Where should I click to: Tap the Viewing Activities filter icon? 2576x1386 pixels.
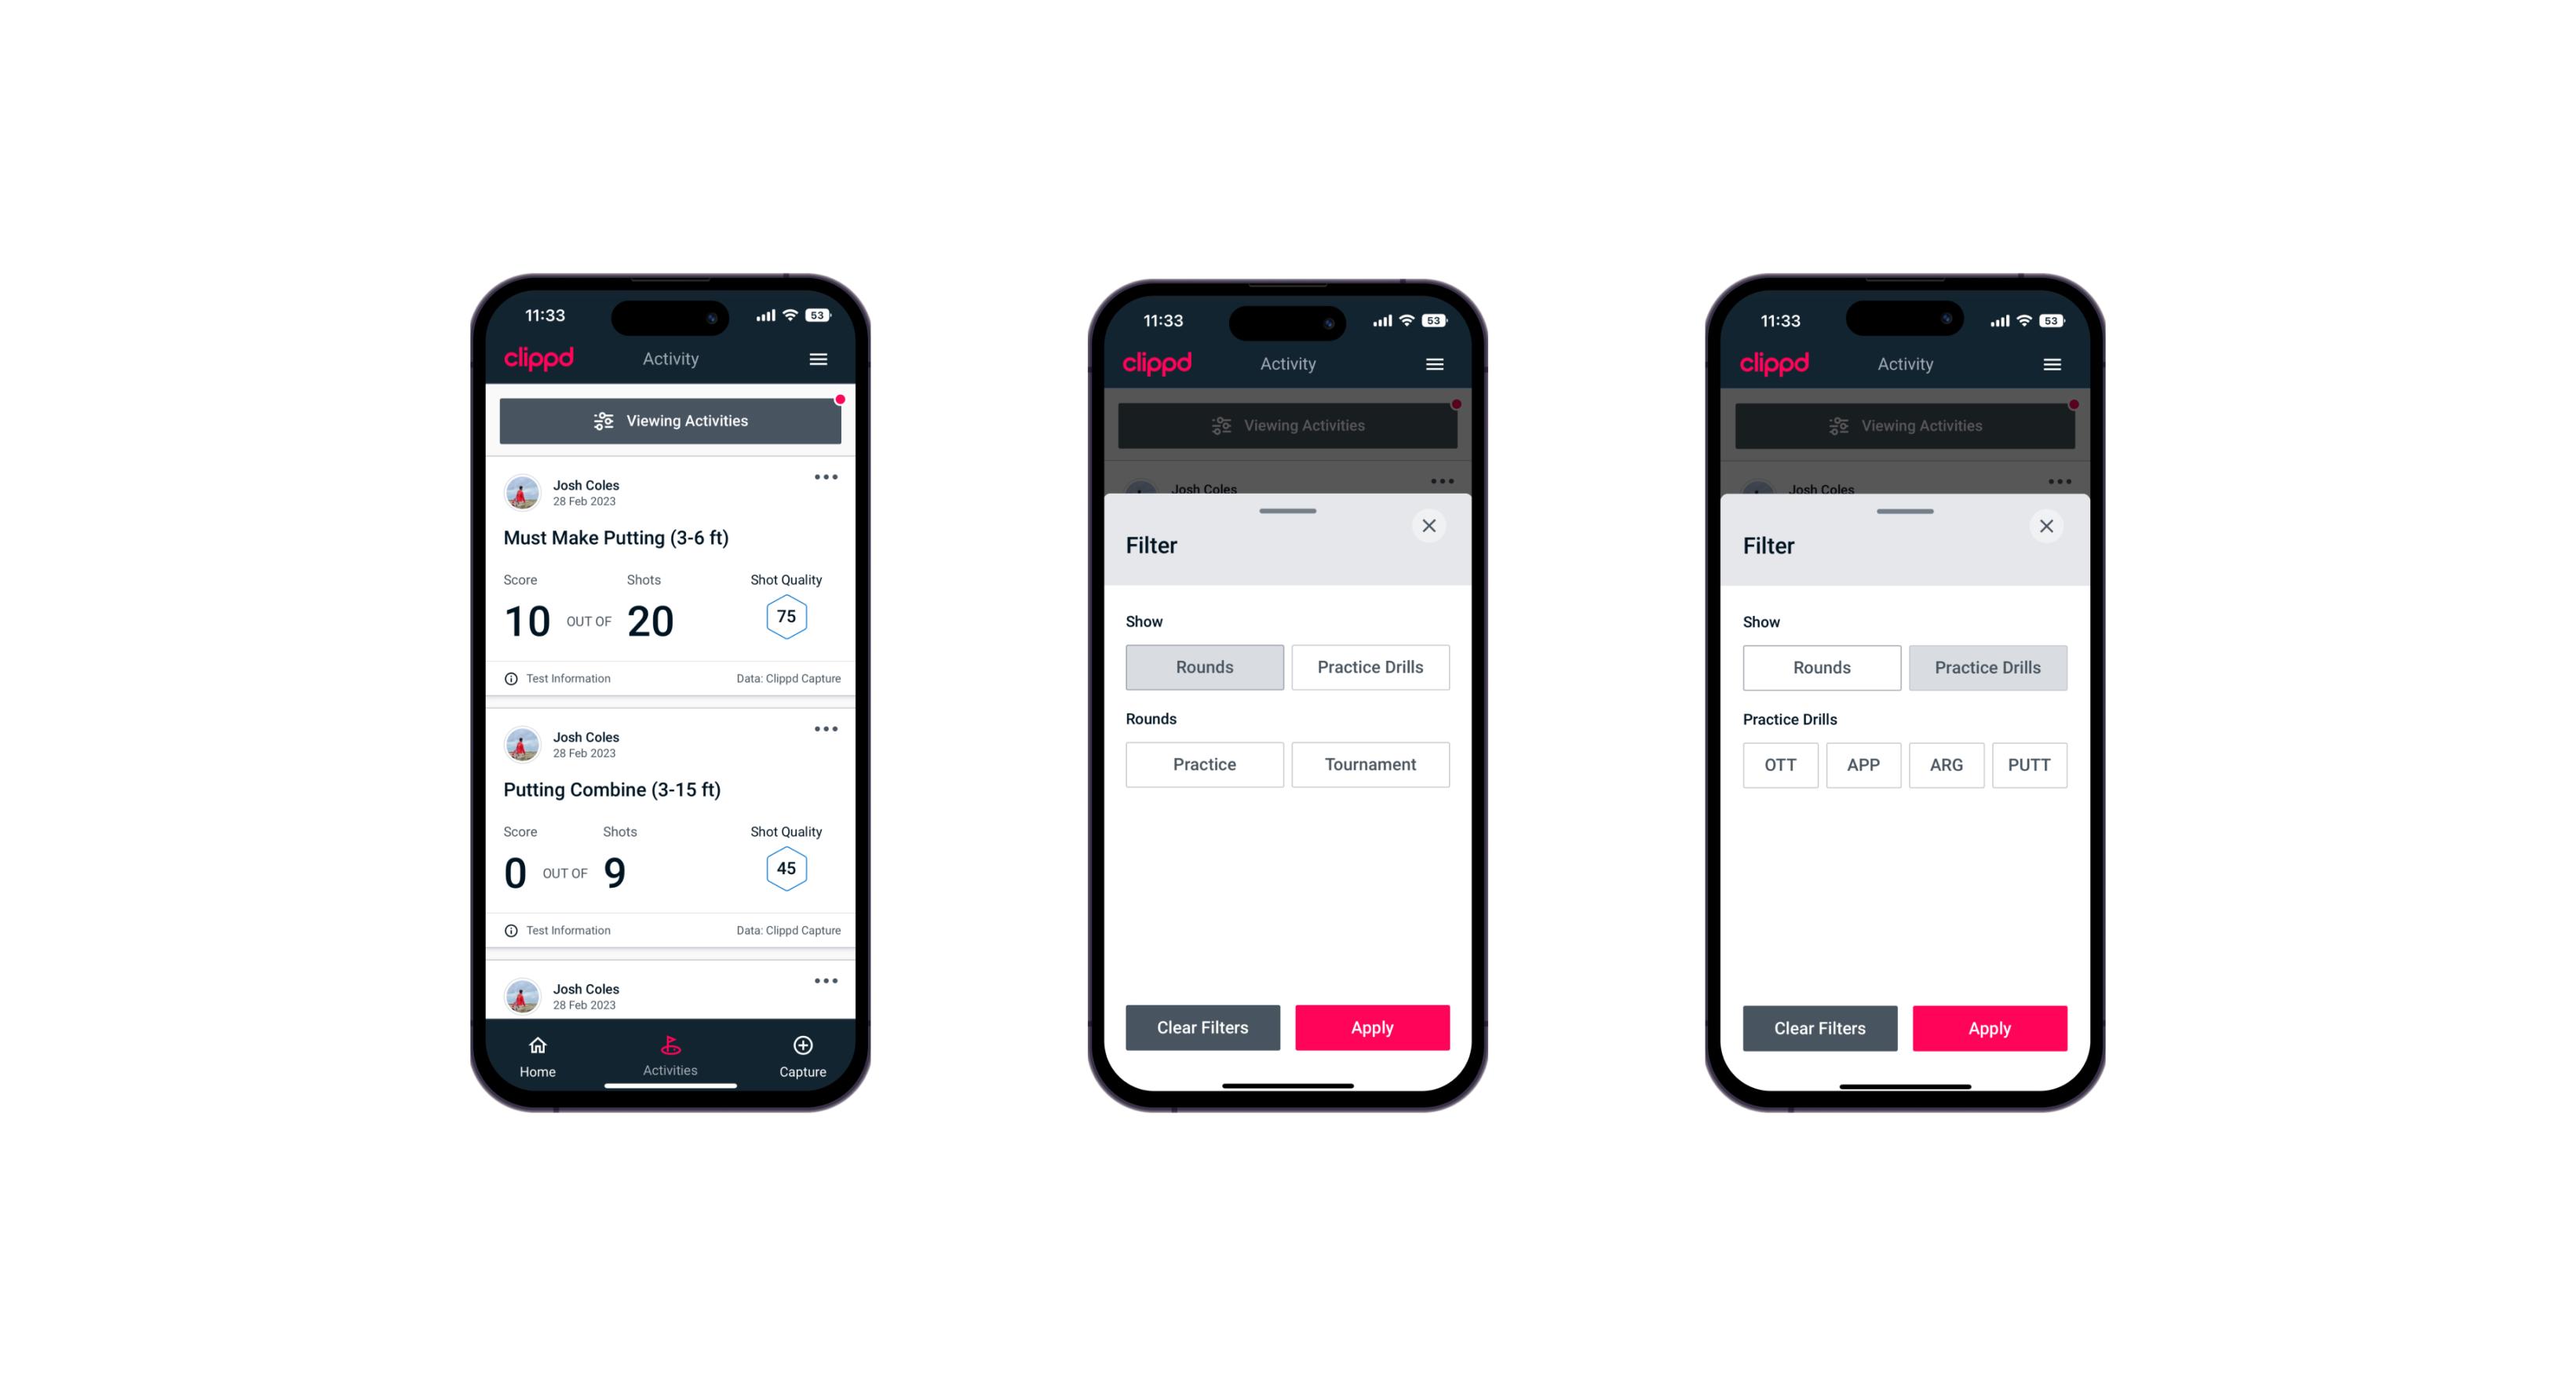[601, 421]
